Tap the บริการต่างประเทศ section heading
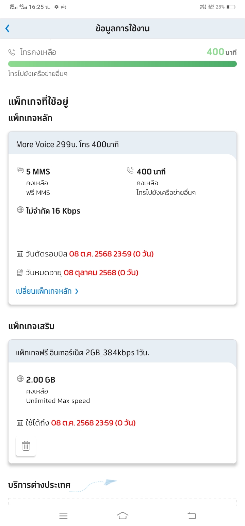 tap(39, 485)
